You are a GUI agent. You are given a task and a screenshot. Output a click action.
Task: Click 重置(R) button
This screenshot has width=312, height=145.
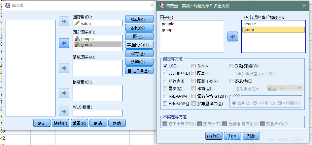click(x=79, y=123)
